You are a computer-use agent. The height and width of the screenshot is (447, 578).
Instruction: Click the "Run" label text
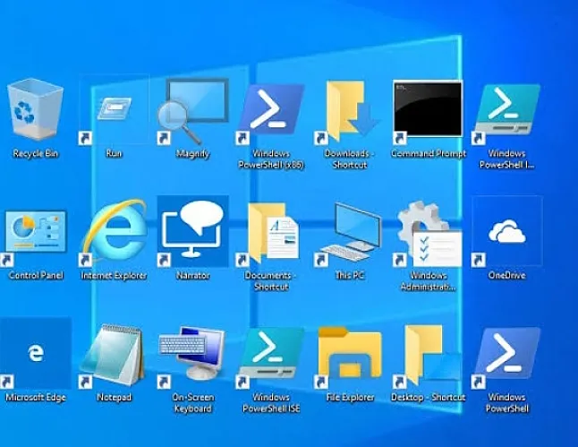(114, 153)
